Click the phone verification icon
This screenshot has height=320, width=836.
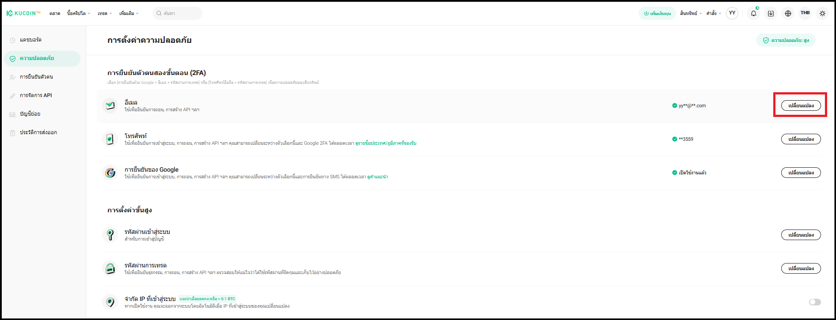click(x=110, y=139)
